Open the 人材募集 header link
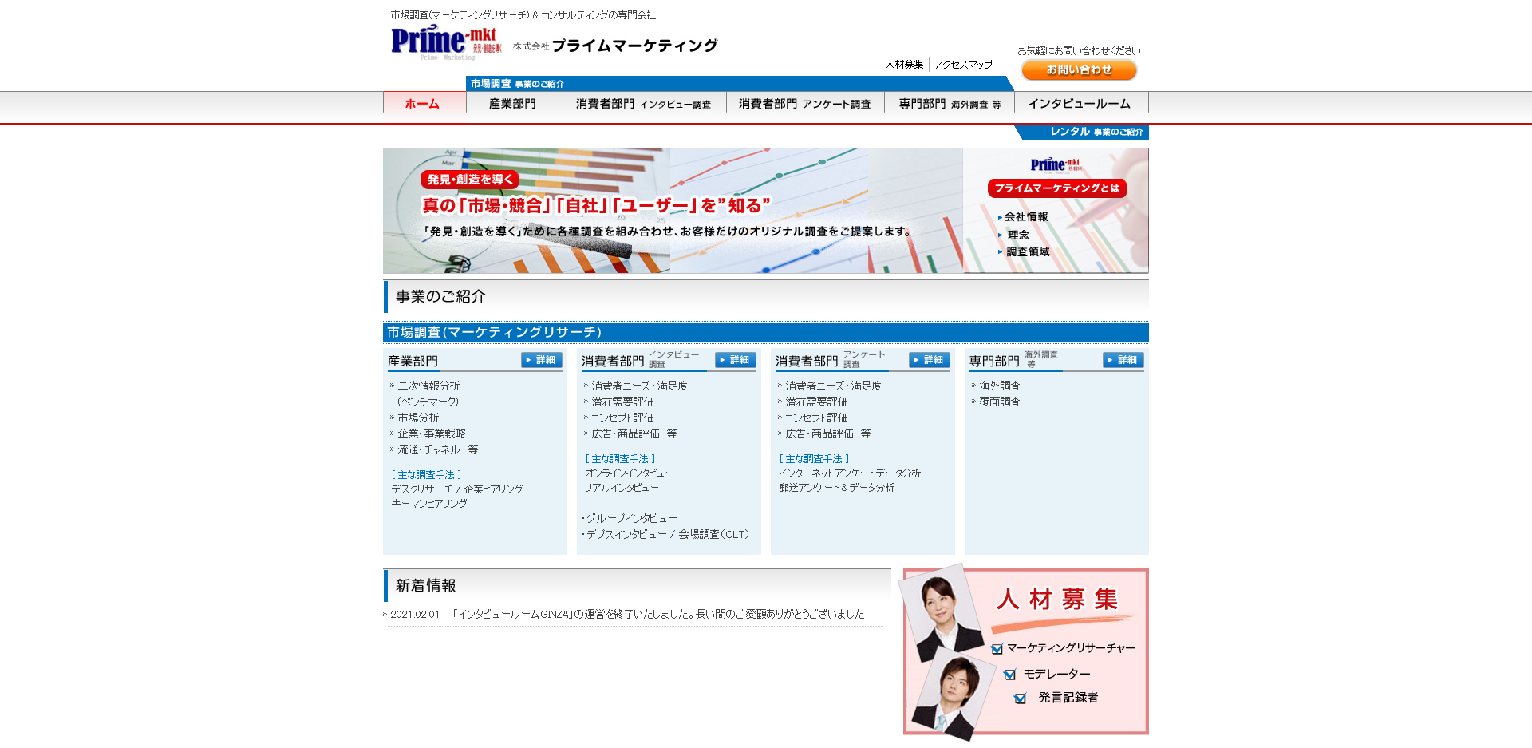Screen dimensions: 1532x748 (x=904, y=65)
